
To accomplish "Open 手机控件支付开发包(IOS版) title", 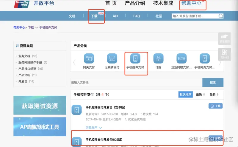I will [x=104, y=140].
